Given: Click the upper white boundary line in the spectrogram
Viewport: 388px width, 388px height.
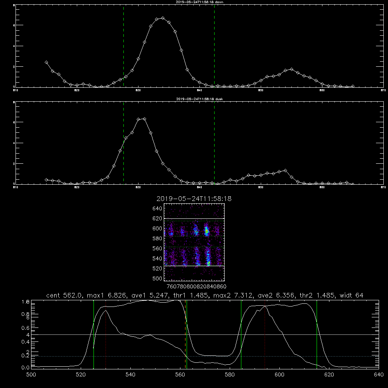Looking at the screenshot, I should point(194,218).
